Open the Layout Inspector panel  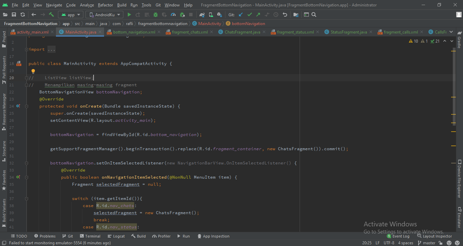(435, 236)
